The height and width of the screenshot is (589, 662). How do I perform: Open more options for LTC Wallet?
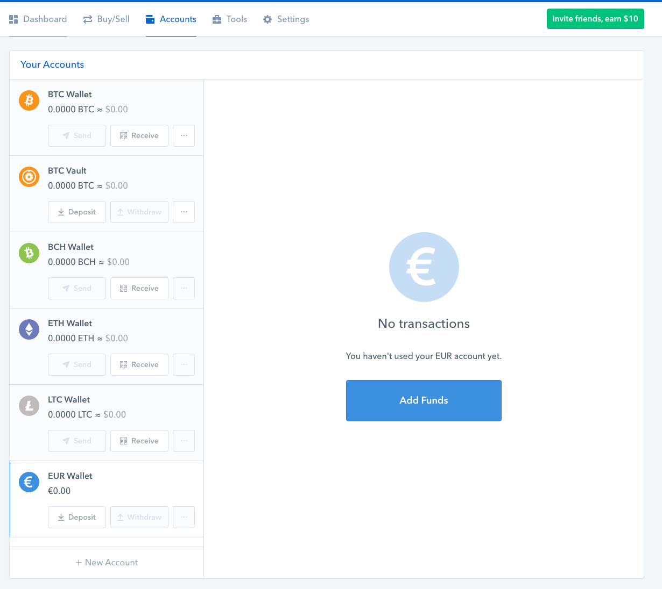pos(184,441)
